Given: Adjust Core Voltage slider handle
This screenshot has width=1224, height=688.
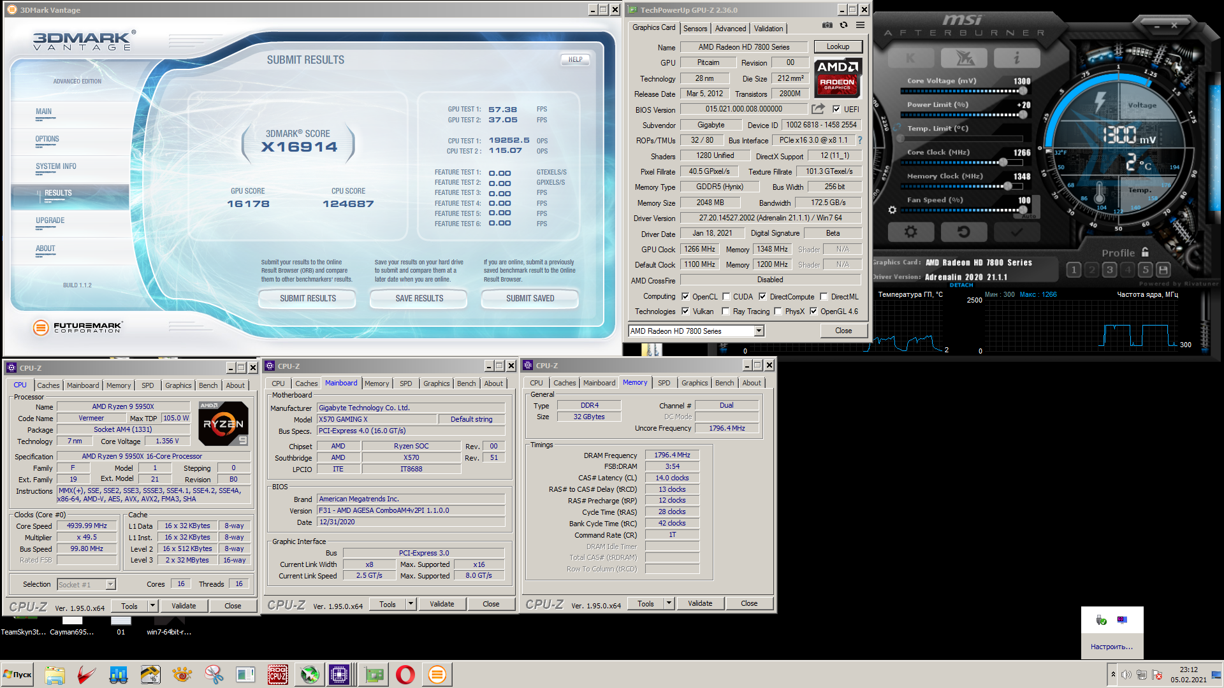Looking at the screenshot, I should pyautogui.click(x=1023, y=91).
